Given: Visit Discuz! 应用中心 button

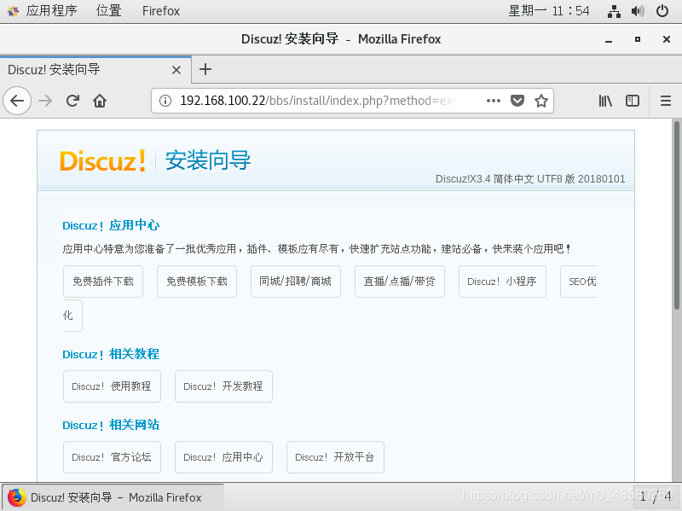Looking at the screenshot, I should [223, 457].
